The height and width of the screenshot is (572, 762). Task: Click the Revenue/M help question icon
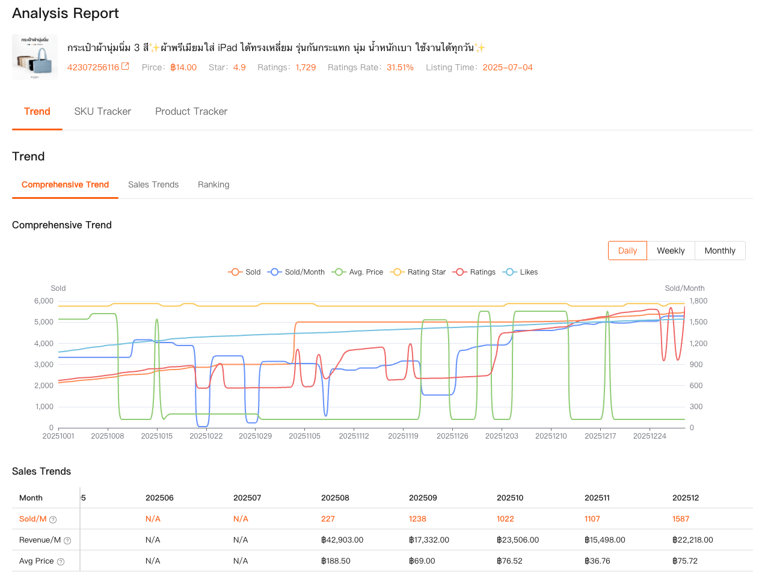tap(67, 540)
